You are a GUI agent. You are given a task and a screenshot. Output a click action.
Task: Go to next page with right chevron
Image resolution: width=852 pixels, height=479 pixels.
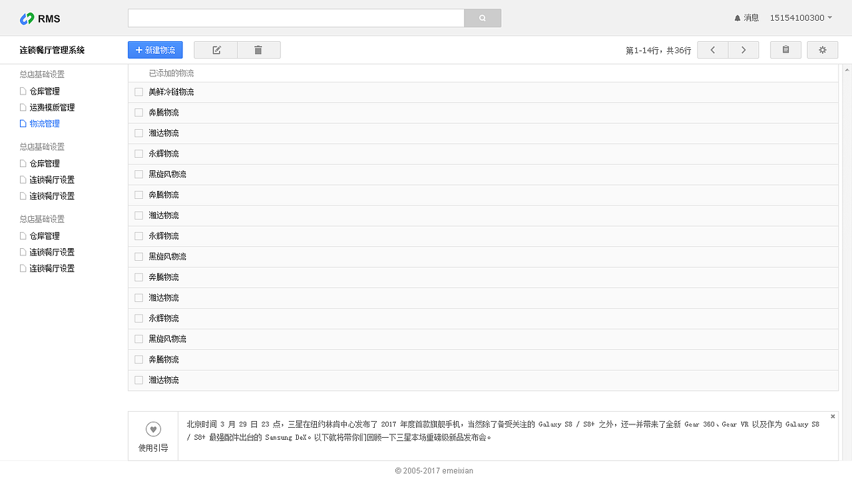tap(744, 50)
